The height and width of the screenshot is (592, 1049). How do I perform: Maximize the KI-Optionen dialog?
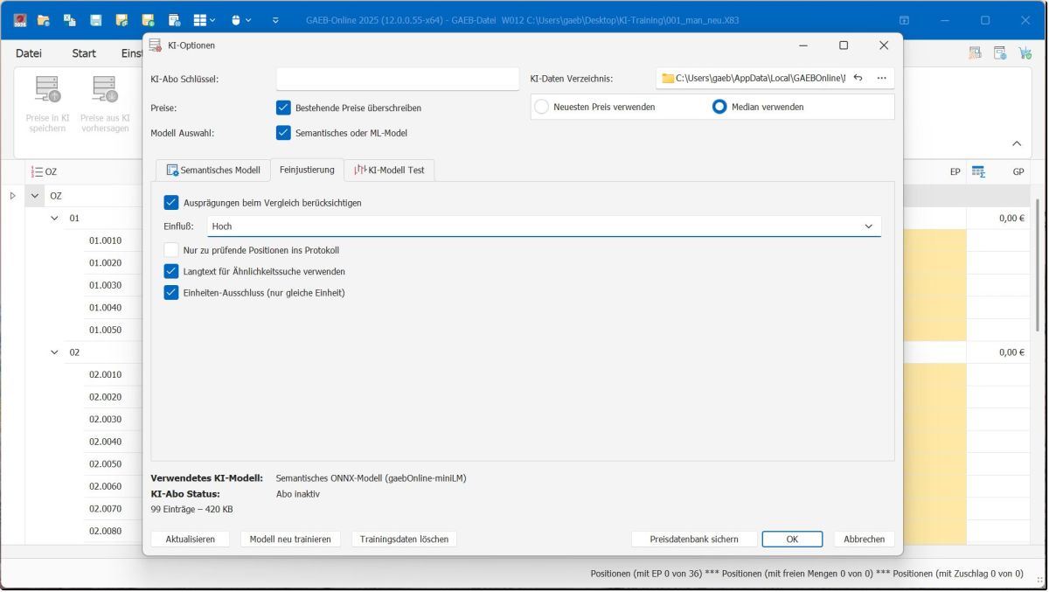[x=844, y=45]
